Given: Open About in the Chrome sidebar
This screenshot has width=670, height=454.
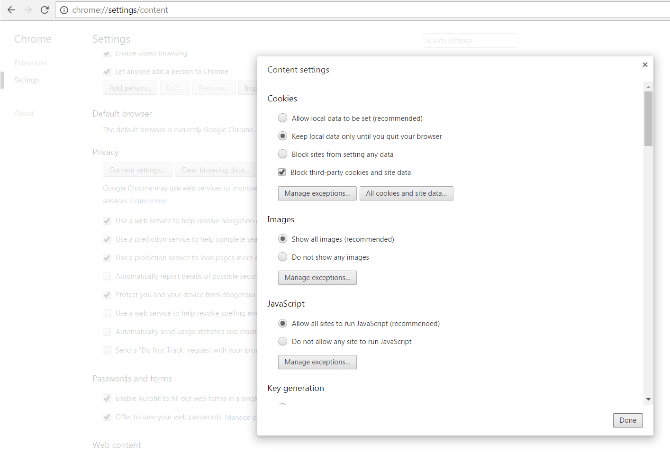Looking at the screenshot, I should [x=24, y=113].
